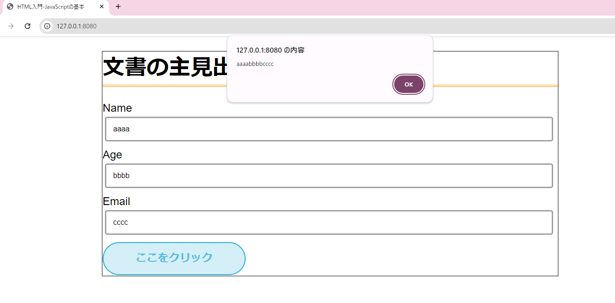Click the alert title 127.0.0.1:8080 の内容
This screenshot has height=303, width=615.
pos(270,50)
